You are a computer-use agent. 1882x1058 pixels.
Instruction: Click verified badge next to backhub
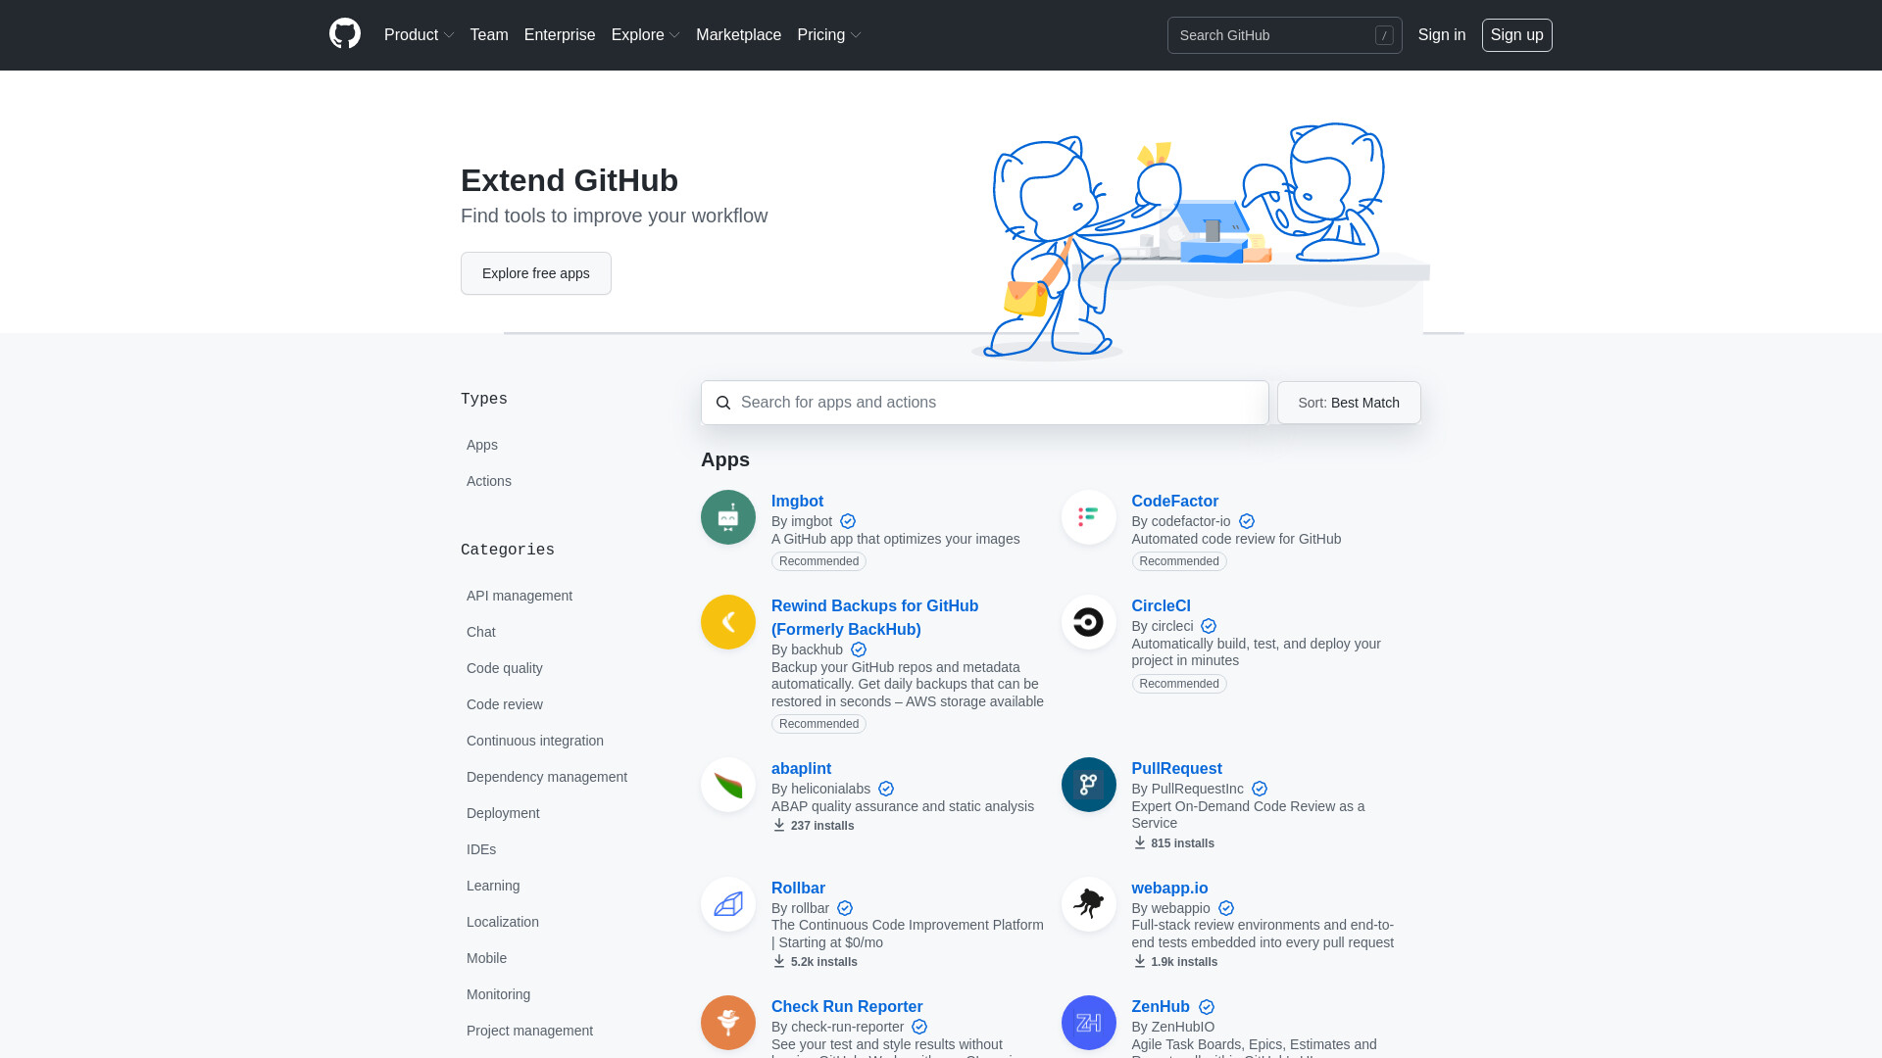[x=859, y=650]
